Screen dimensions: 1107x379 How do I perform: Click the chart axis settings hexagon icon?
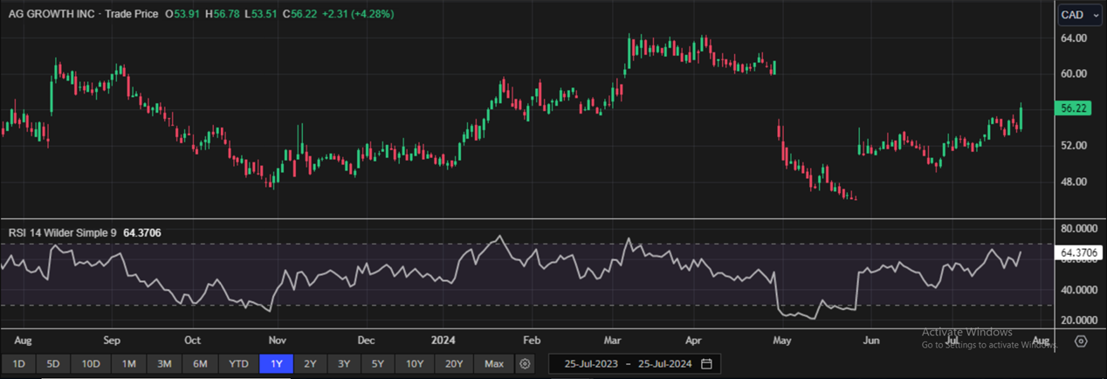(x=1081, y=341)
